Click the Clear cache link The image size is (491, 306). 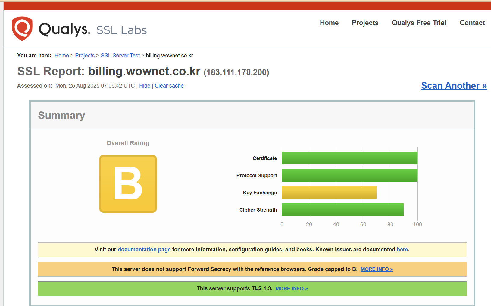click(169, 86)
